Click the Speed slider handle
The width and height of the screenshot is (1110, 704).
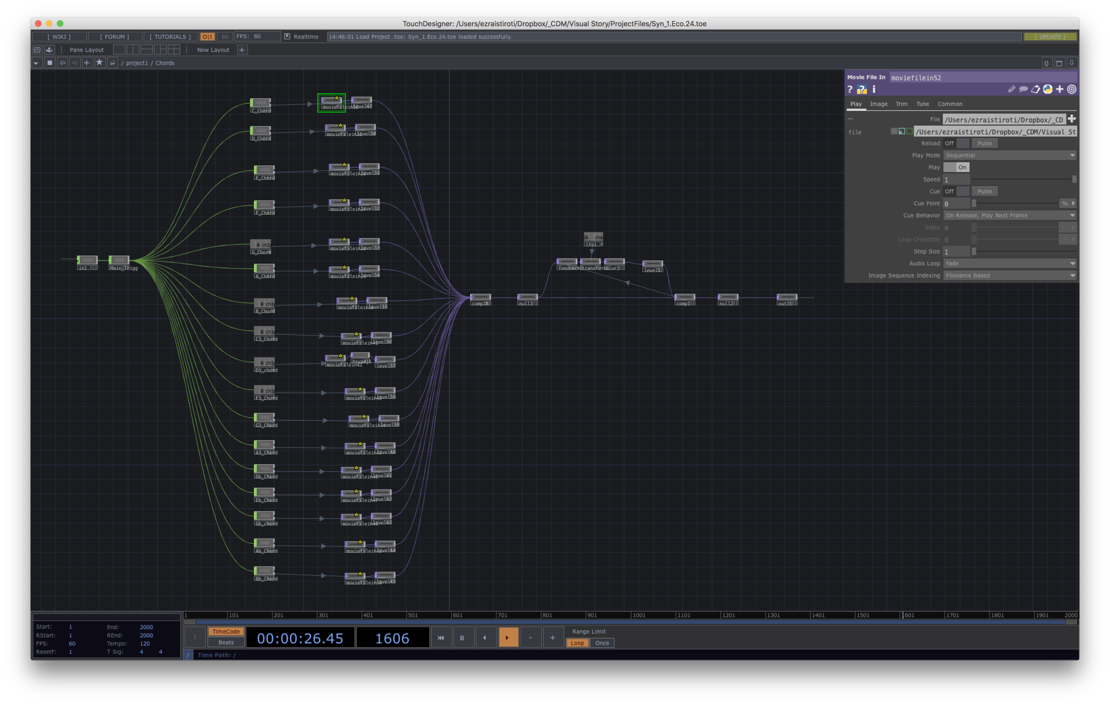(1074, 179)
